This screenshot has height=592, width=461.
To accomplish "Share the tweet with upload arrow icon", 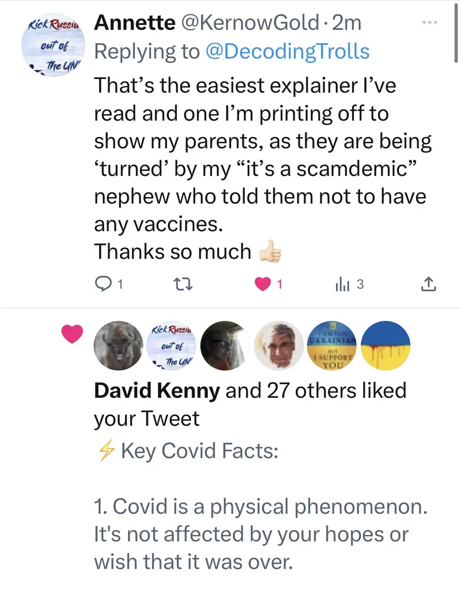I will coord(428,284).
